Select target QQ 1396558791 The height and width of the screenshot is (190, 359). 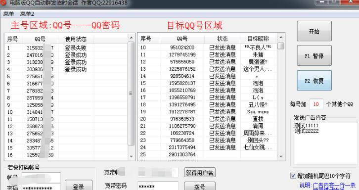click(x=182, y=97)
